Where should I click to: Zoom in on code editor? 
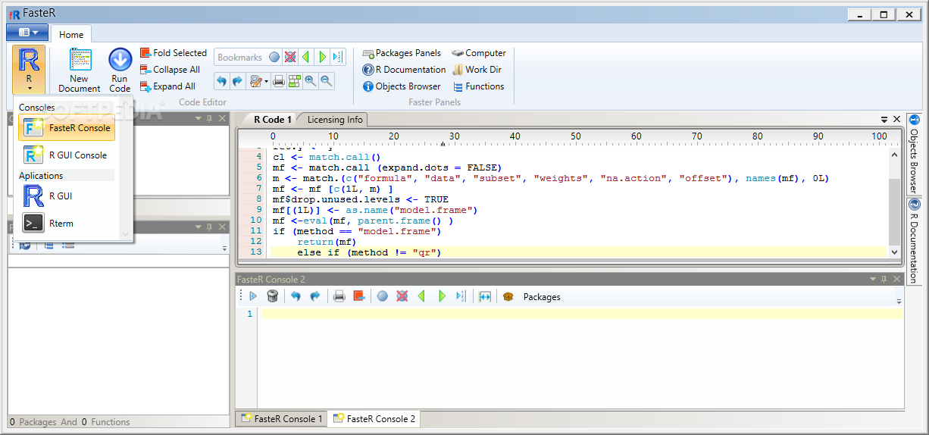311,80
